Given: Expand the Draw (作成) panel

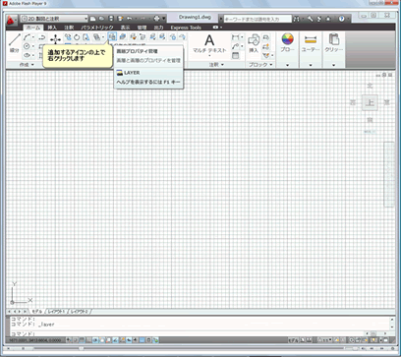Looking at the screenshot, I should click(27, 65).
